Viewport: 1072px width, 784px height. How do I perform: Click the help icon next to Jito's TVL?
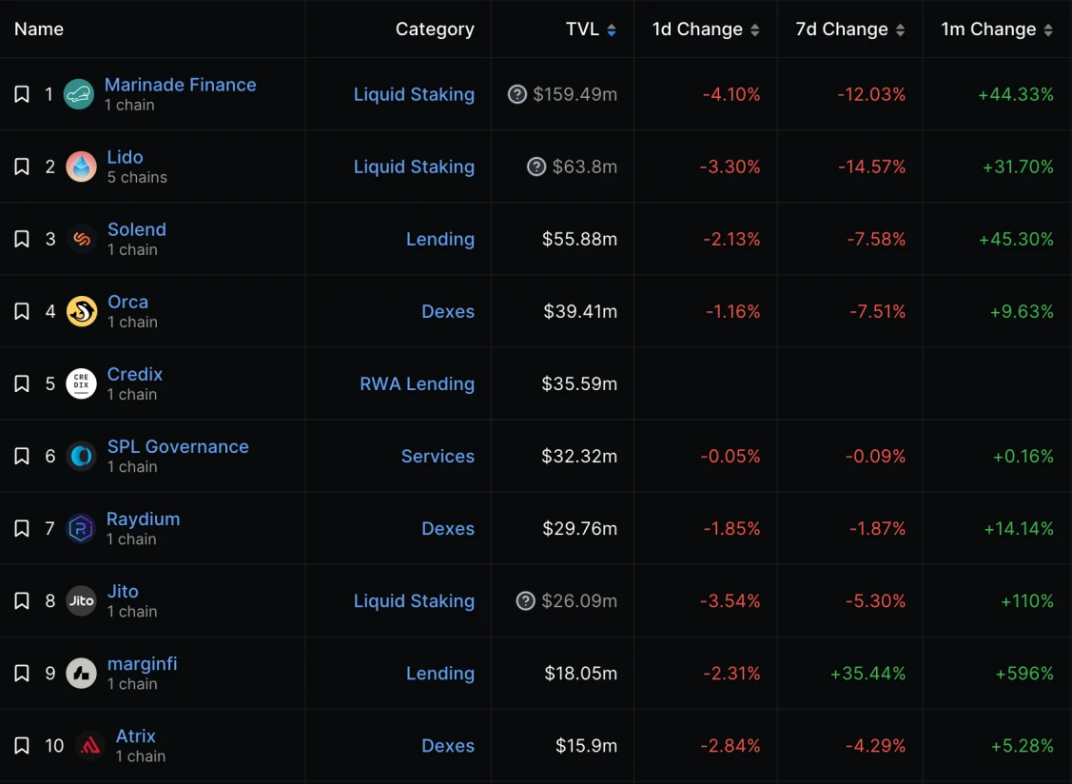(526, 600)
